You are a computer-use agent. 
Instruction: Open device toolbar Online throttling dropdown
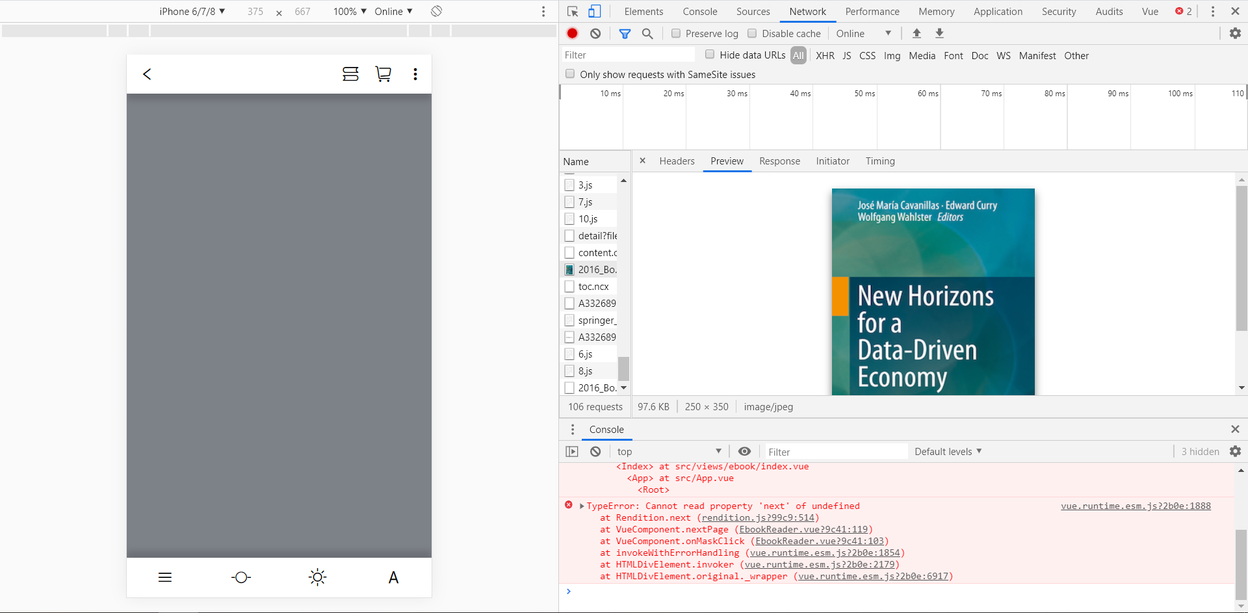pyautogui.click(x=393, y=11)
